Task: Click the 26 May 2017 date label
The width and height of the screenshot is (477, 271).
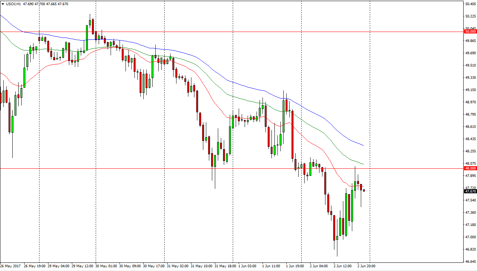Action: [10, 266]
